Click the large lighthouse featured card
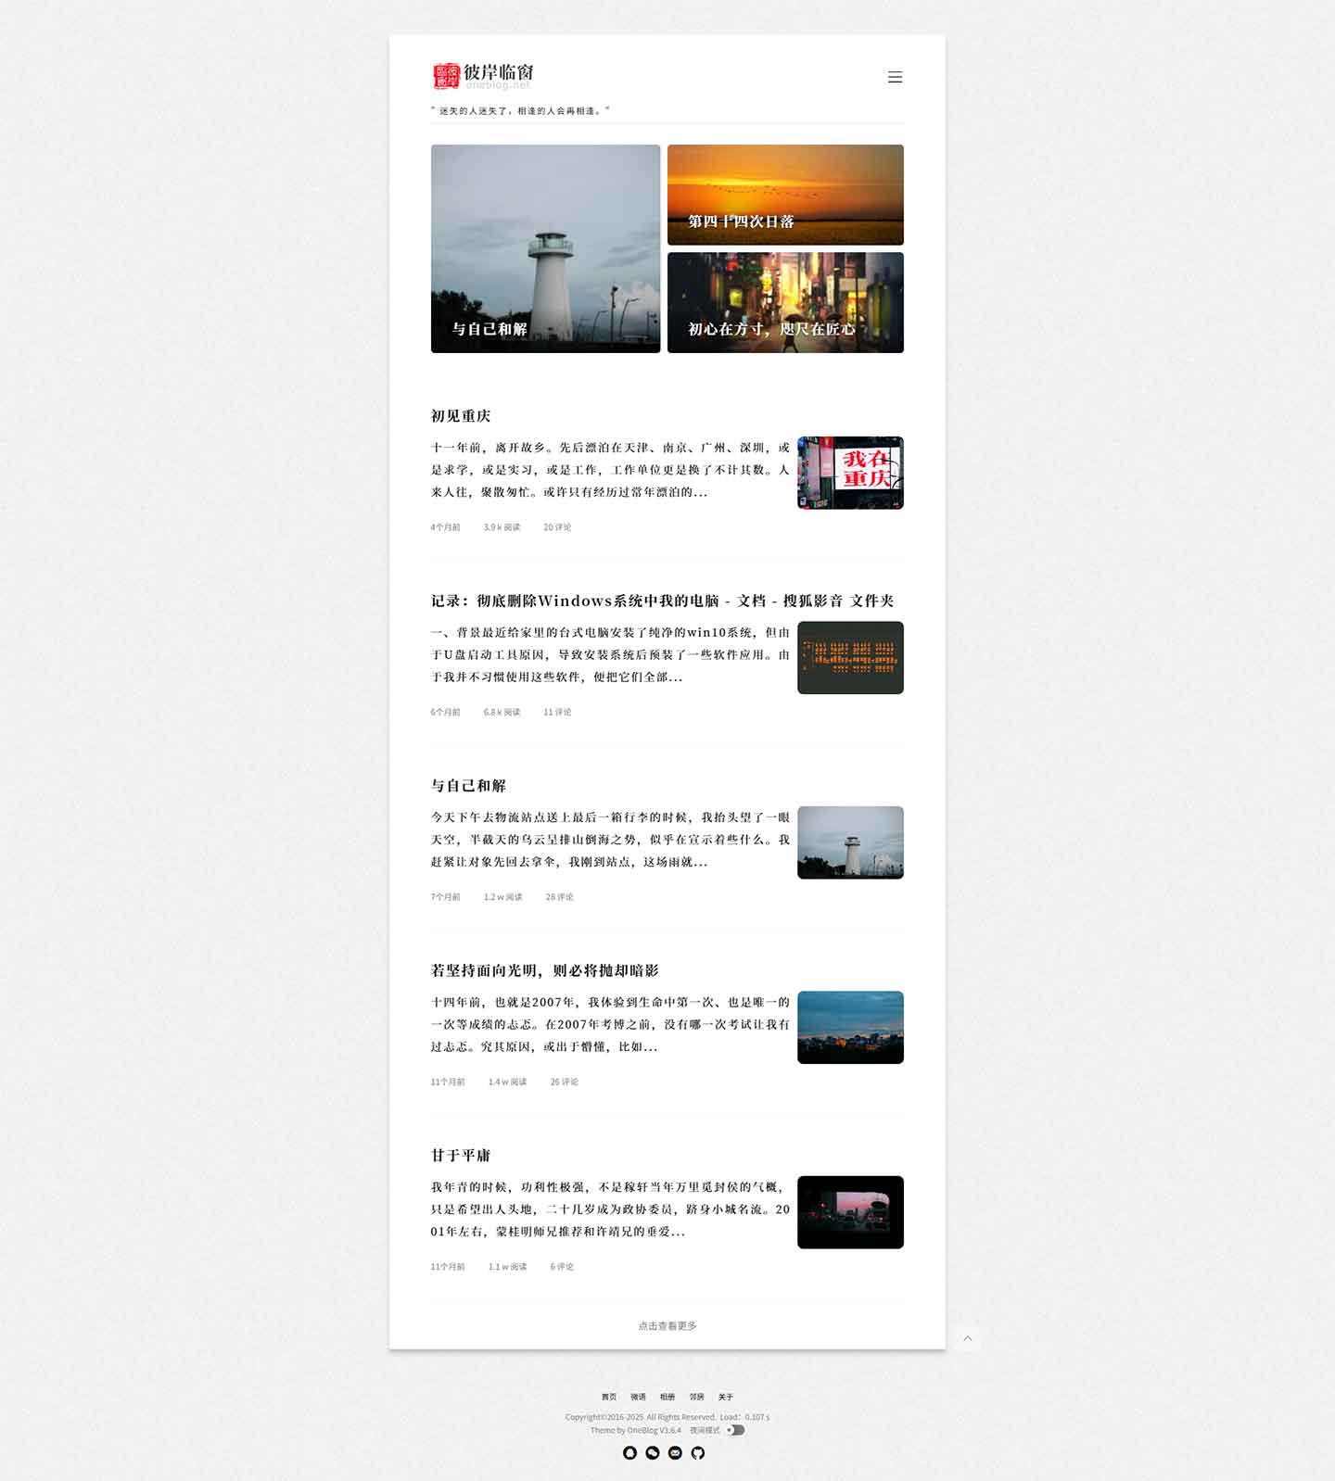 (x=545, y=248)
